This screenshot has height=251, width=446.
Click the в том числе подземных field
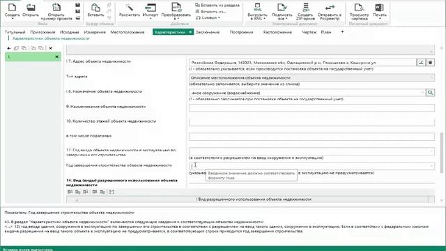[312, 137]
